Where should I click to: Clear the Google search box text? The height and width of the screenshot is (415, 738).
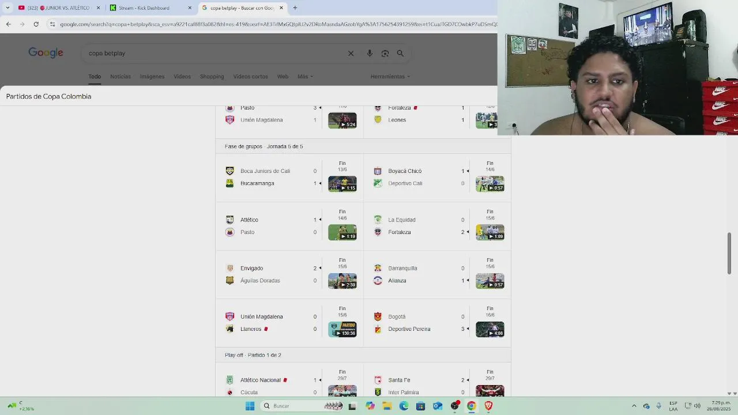(351, 53)
